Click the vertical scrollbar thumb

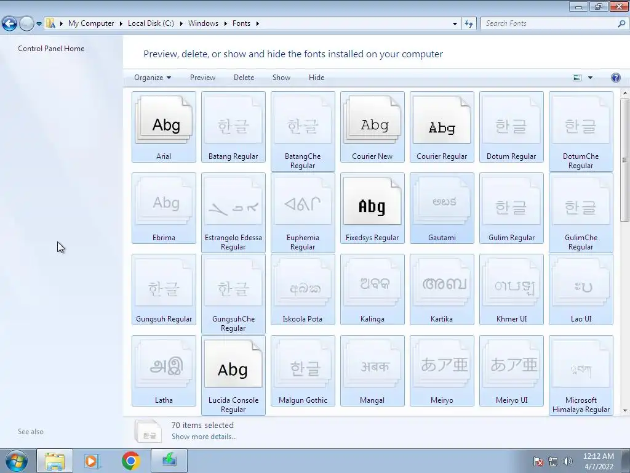click(x=625, y=160)
